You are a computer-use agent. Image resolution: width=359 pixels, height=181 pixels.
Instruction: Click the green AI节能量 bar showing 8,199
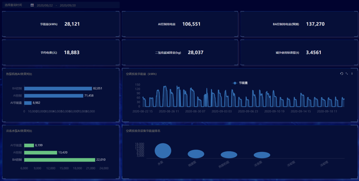pyautogui.click(x=29, y=145)
